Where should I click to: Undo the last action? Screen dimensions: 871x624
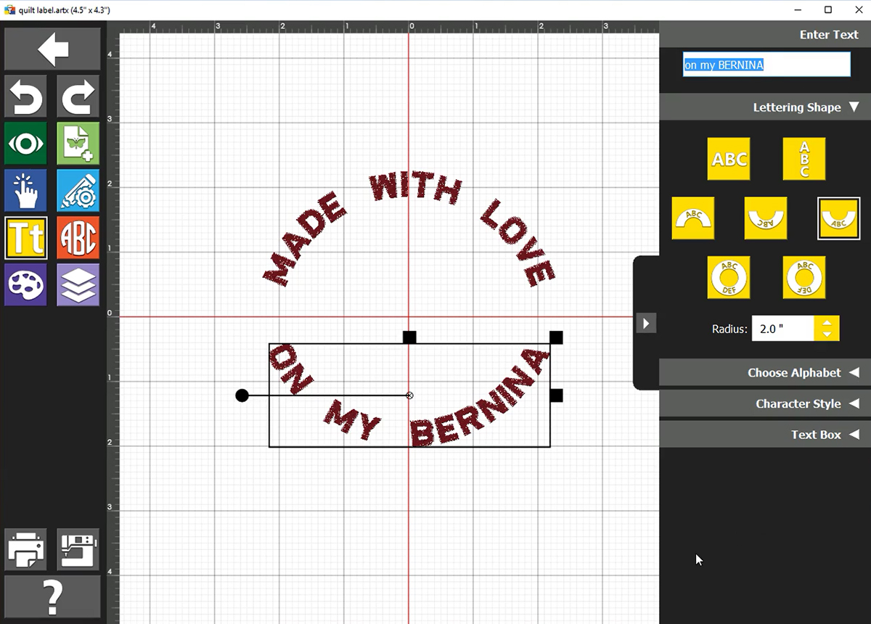(26, 96)
